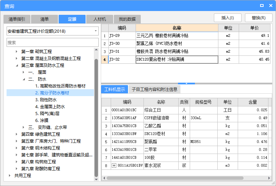The height and width of the screenshot is (186, 276).
Task: Select 5. 隔气(离)层 tree item
Action: tap(47, 113)
